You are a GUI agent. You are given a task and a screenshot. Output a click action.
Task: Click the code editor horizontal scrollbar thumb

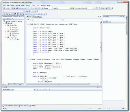pos(58,84)
